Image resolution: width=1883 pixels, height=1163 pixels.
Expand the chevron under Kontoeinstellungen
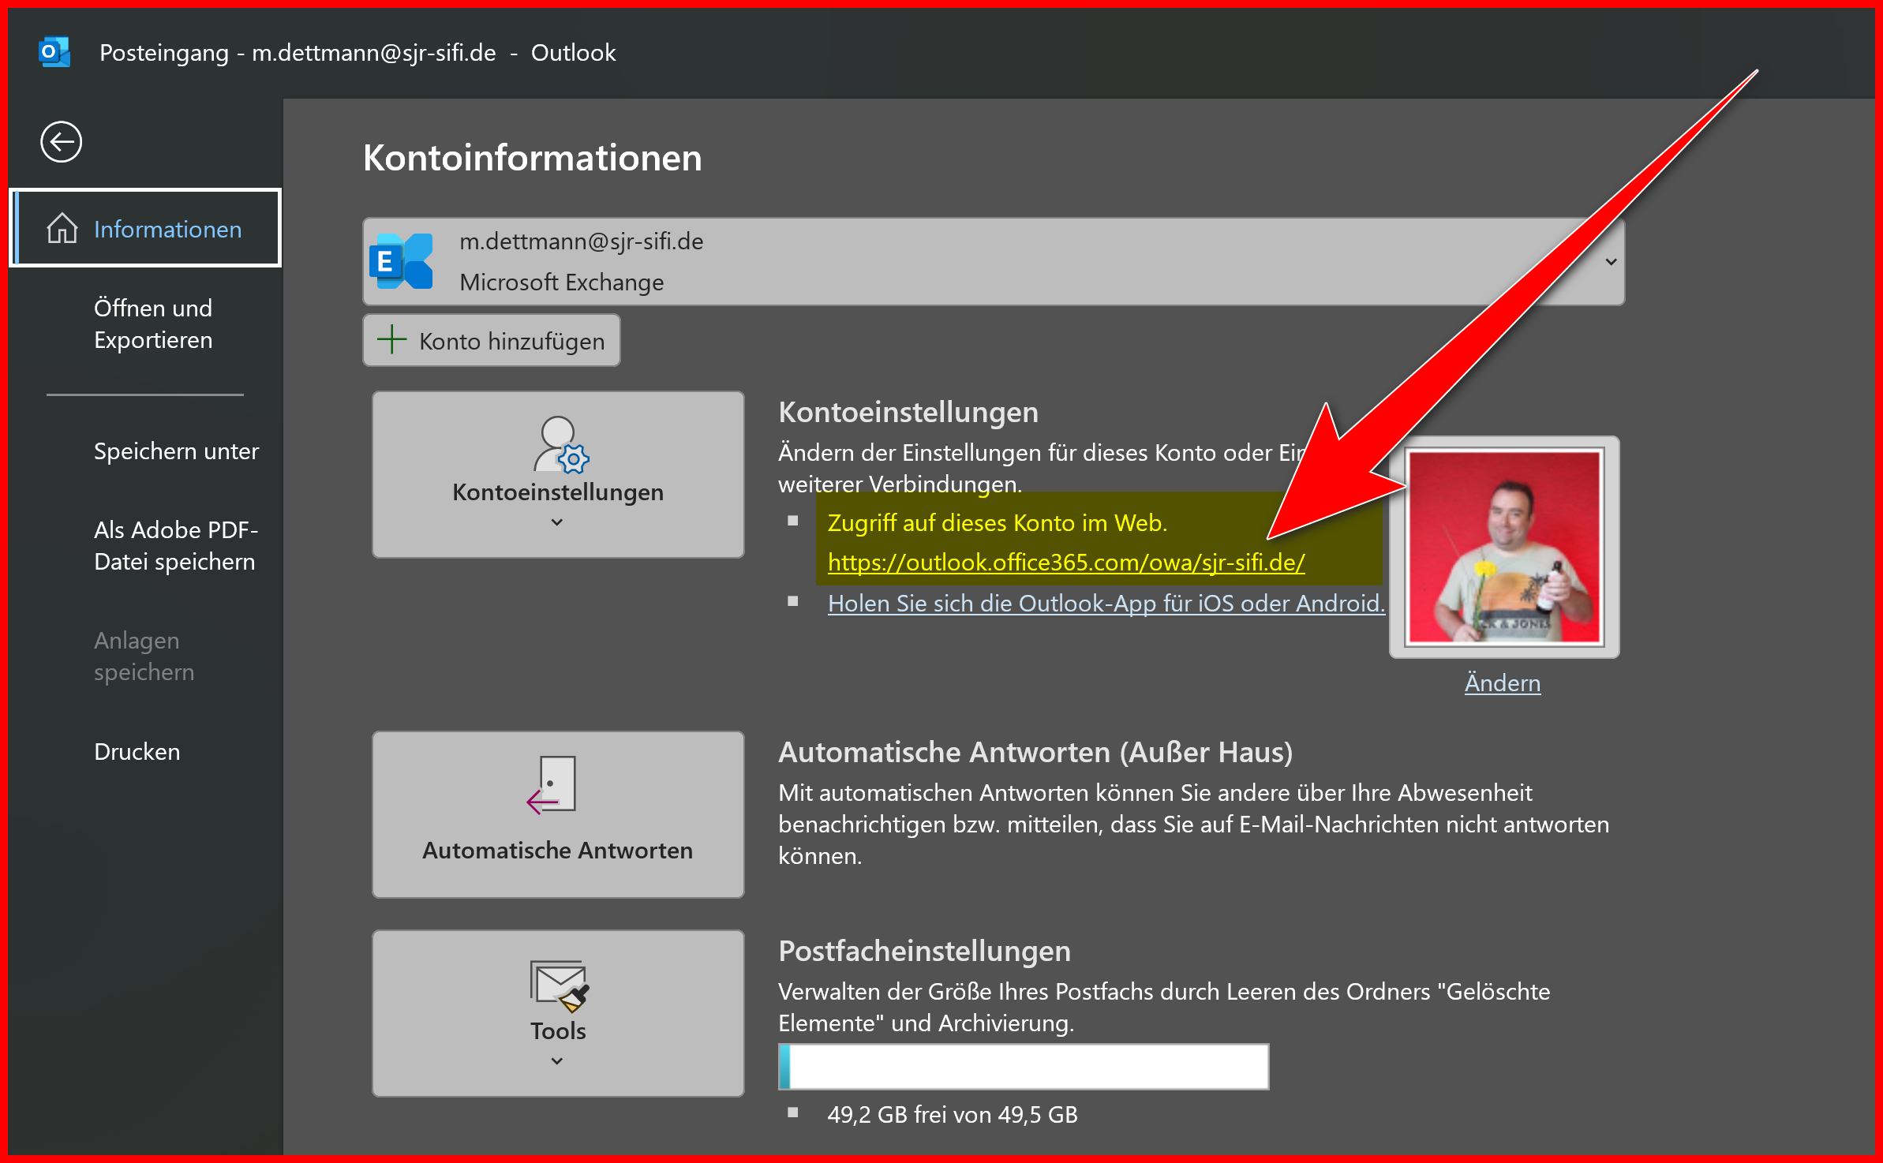pyautogui.click(x=557, y=522)
